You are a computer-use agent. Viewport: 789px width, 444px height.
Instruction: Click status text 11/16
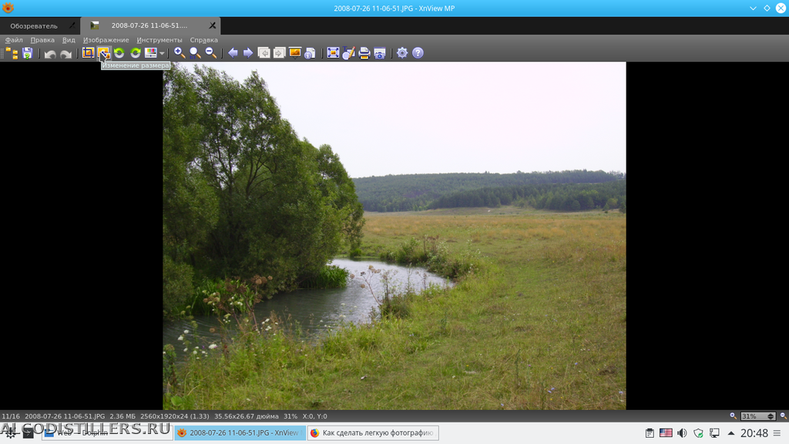[11, 416]
